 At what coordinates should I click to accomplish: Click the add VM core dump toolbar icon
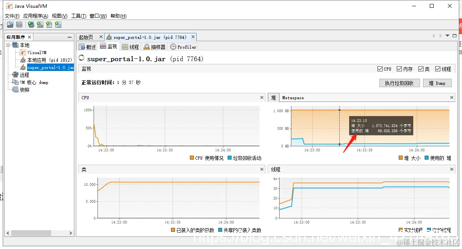pos(49,25)
